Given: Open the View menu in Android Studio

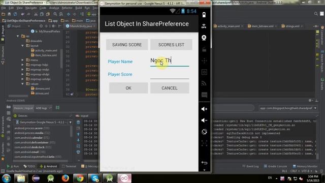Looking at the screenshot, I should pyautogui.click(x=19, y=8).
